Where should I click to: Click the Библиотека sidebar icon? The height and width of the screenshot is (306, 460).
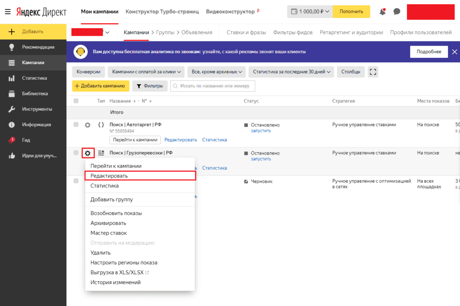tap(11, 94)
